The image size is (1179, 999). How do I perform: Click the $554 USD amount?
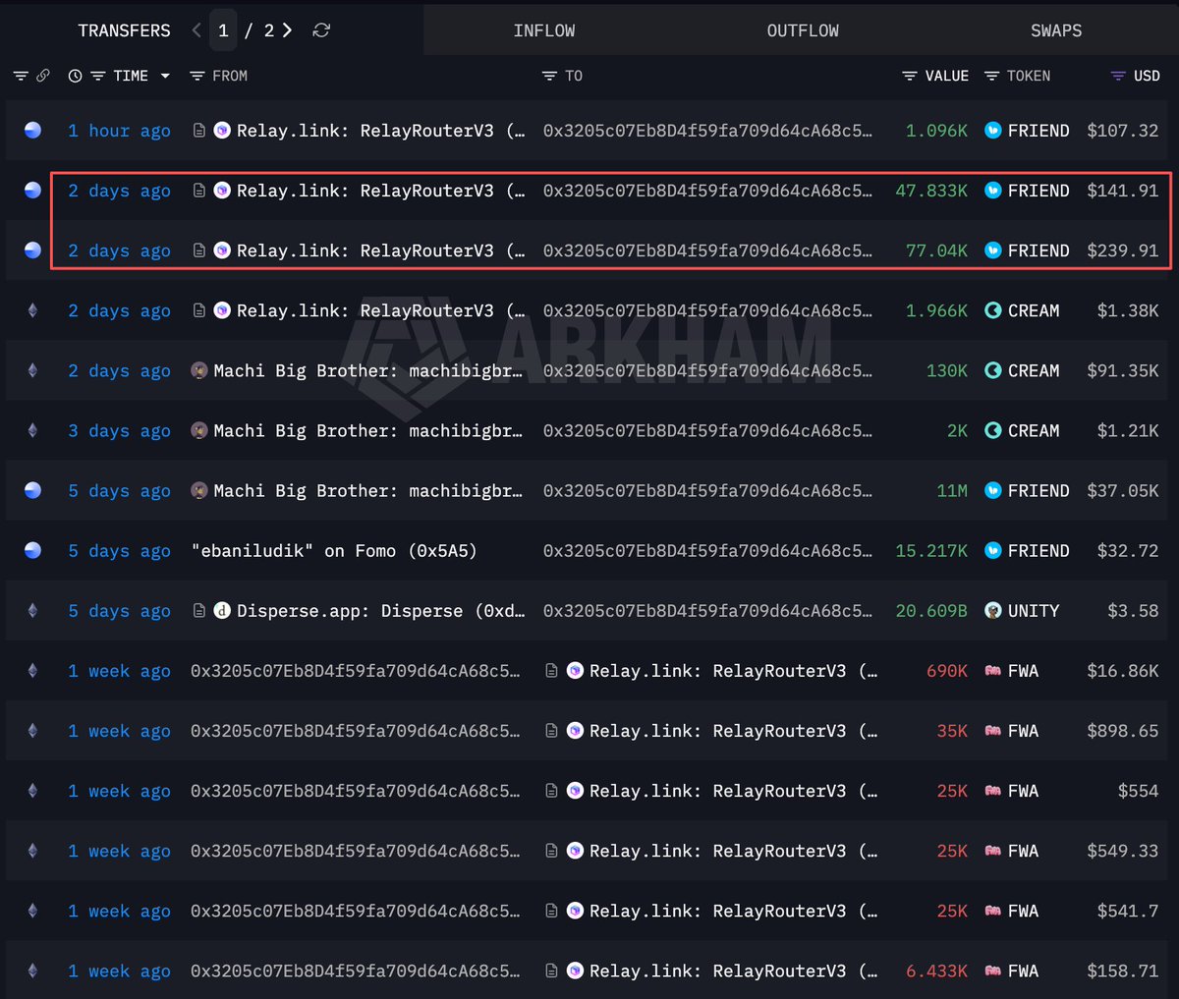tap(1138, 791)
